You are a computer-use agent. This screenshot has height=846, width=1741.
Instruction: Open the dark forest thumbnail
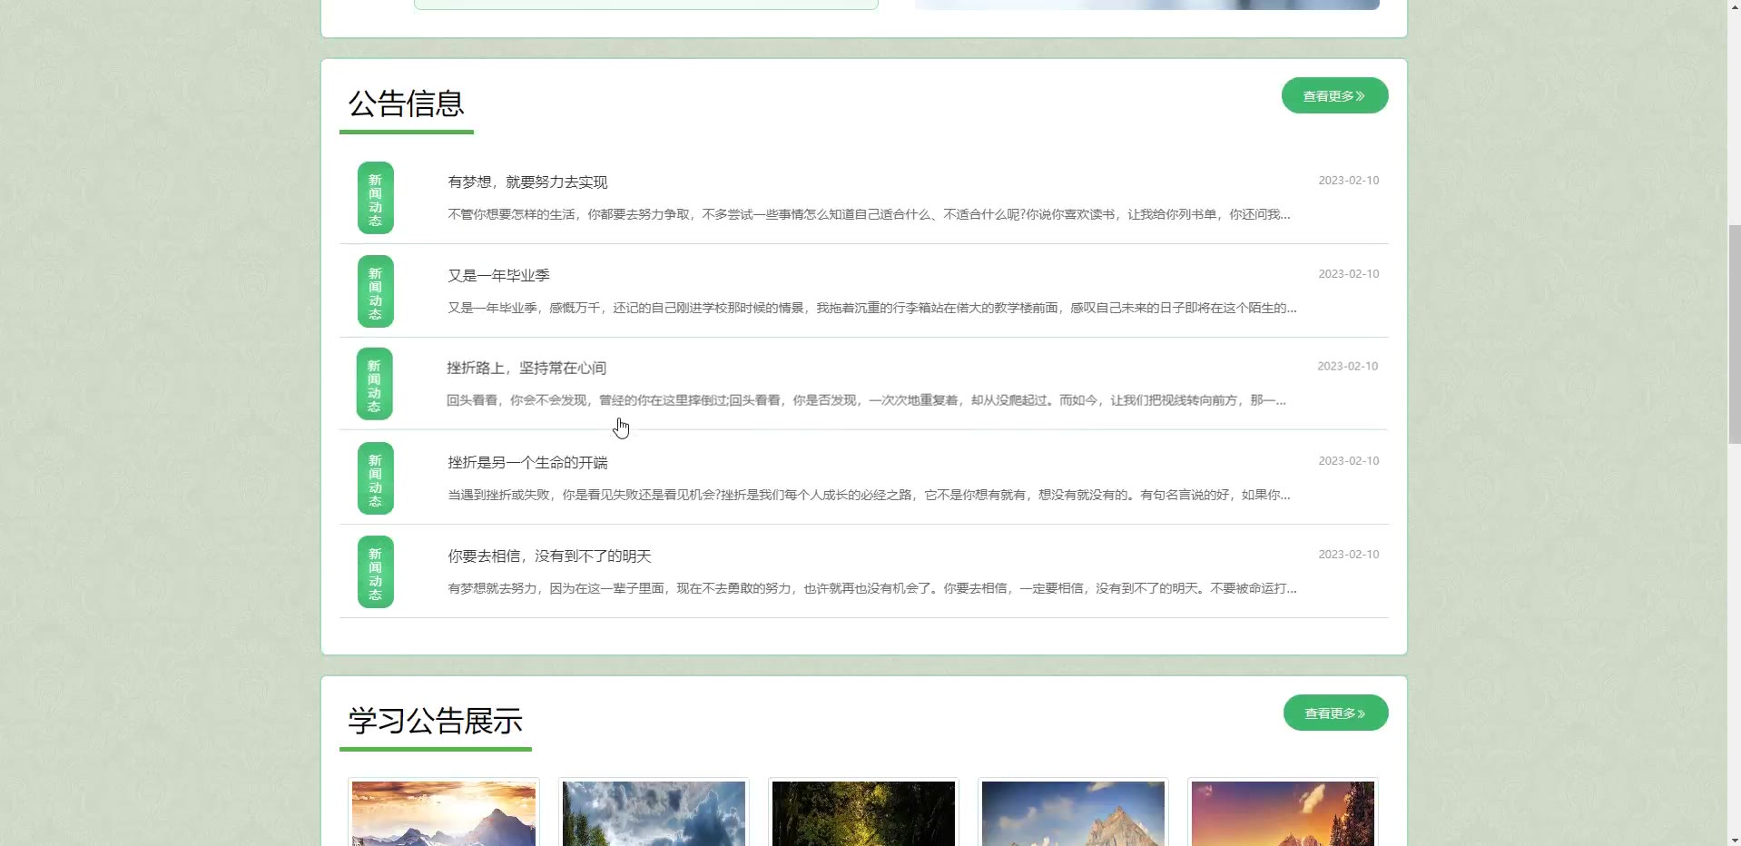pyautogui.click(x=863, y=813)
